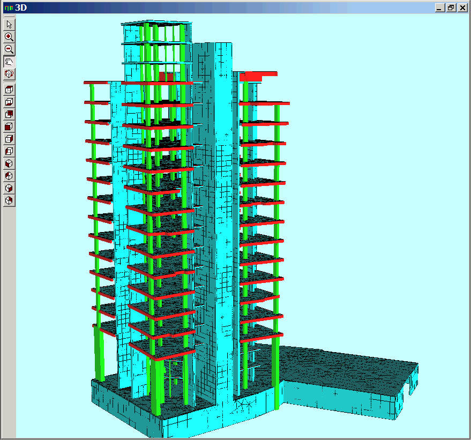
Task: Toggle the pan hand tool
Action: (9, 61)
